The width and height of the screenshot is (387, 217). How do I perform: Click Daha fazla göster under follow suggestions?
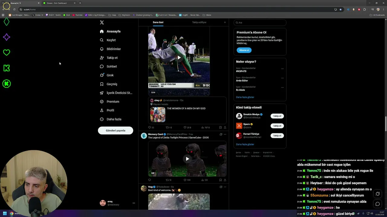[x=245, y=144]
